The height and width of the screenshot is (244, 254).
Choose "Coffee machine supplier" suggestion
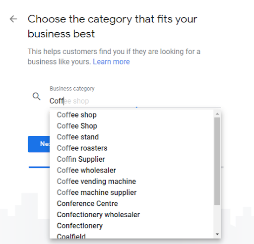click(x=131, y=192)
